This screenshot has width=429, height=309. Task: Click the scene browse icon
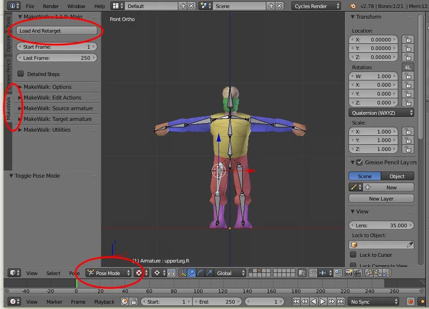[x=205, y=6]
